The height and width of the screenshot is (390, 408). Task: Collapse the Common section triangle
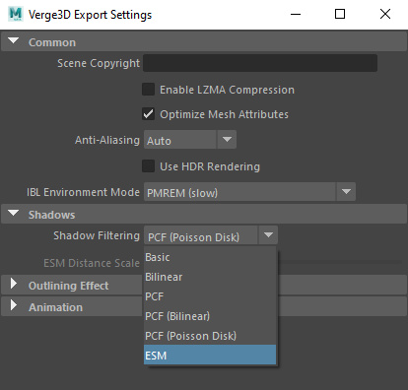[x=14, y=40]
